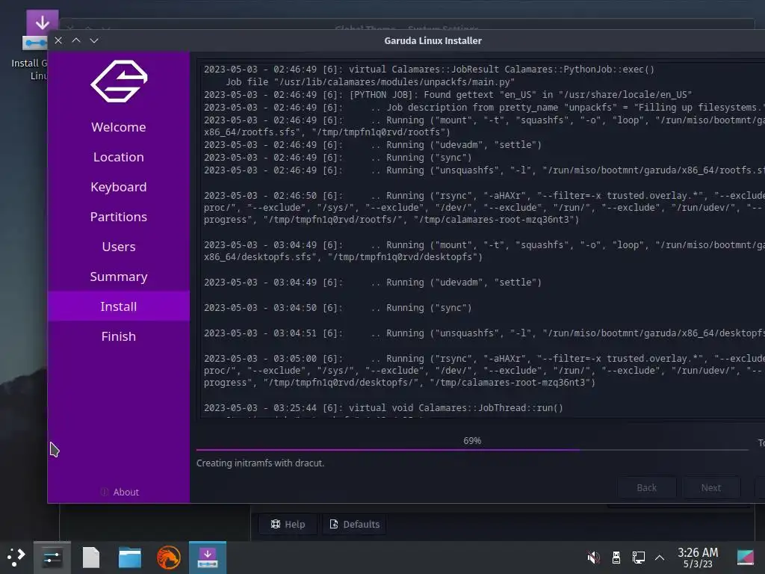Image resolution: width=765 pixels, height=574 pixels.
Task: Click the Help button in System Settings
Action: pos(288,524)
